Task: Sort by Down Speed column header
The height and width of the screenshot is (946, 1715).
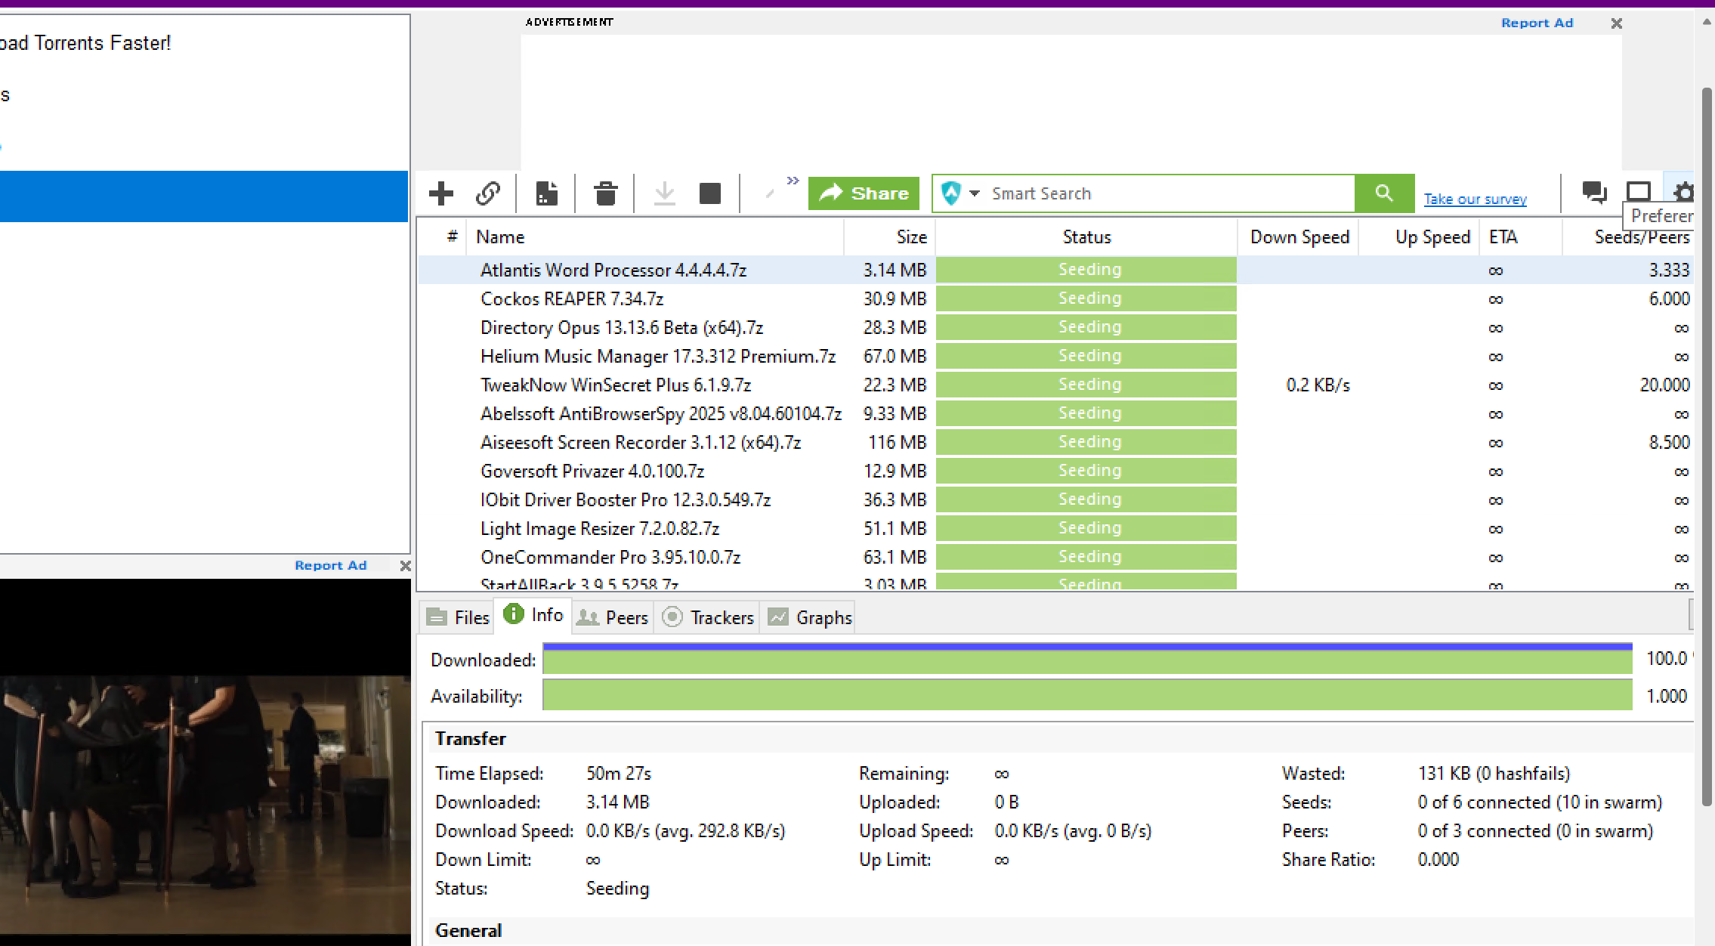Action: (1299, 237)
